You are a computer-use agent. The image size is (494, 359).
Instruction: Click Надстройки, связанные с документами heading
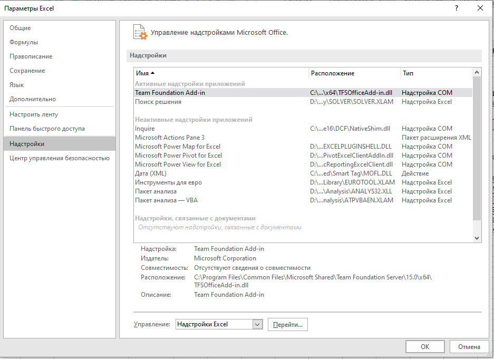tap(195, 218)
